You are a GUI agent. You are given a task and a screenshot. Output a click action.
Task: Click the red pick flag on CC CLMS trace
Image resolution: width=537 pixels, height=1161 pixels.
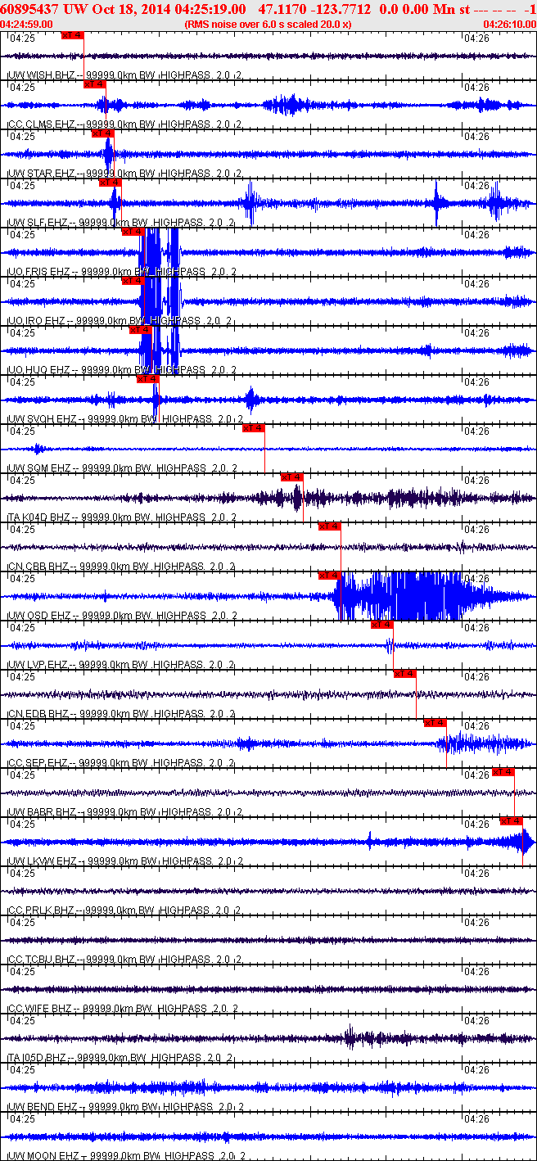point(95,84)
